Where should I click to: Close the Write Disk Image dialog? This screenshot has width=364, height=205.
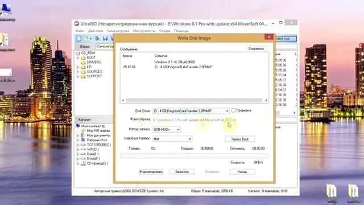[269, 37]
